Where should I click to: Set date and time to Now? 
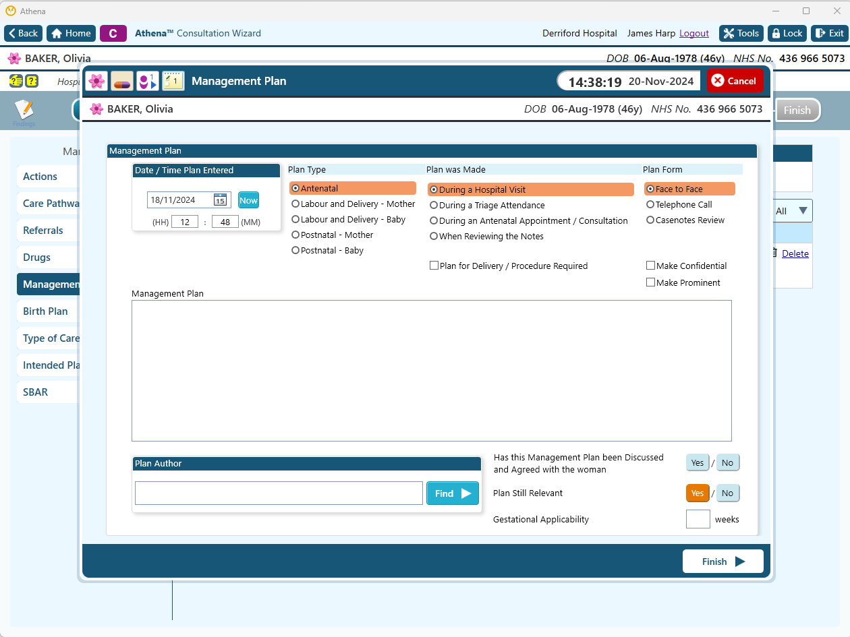[248, 200]
